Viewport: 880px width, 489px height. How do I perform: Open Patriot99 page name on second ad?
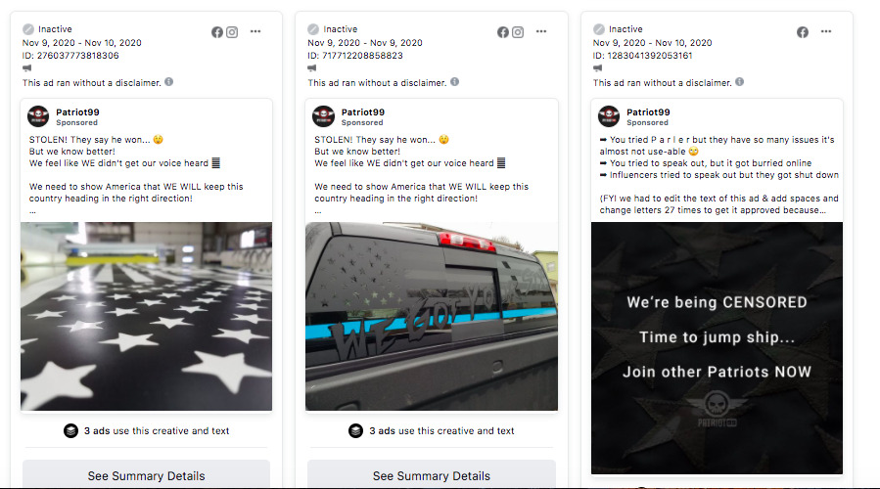click(x=362, y=112)
